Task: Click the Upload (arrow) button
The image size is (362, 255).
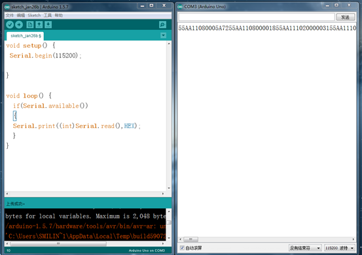Action: pos(19,24)
